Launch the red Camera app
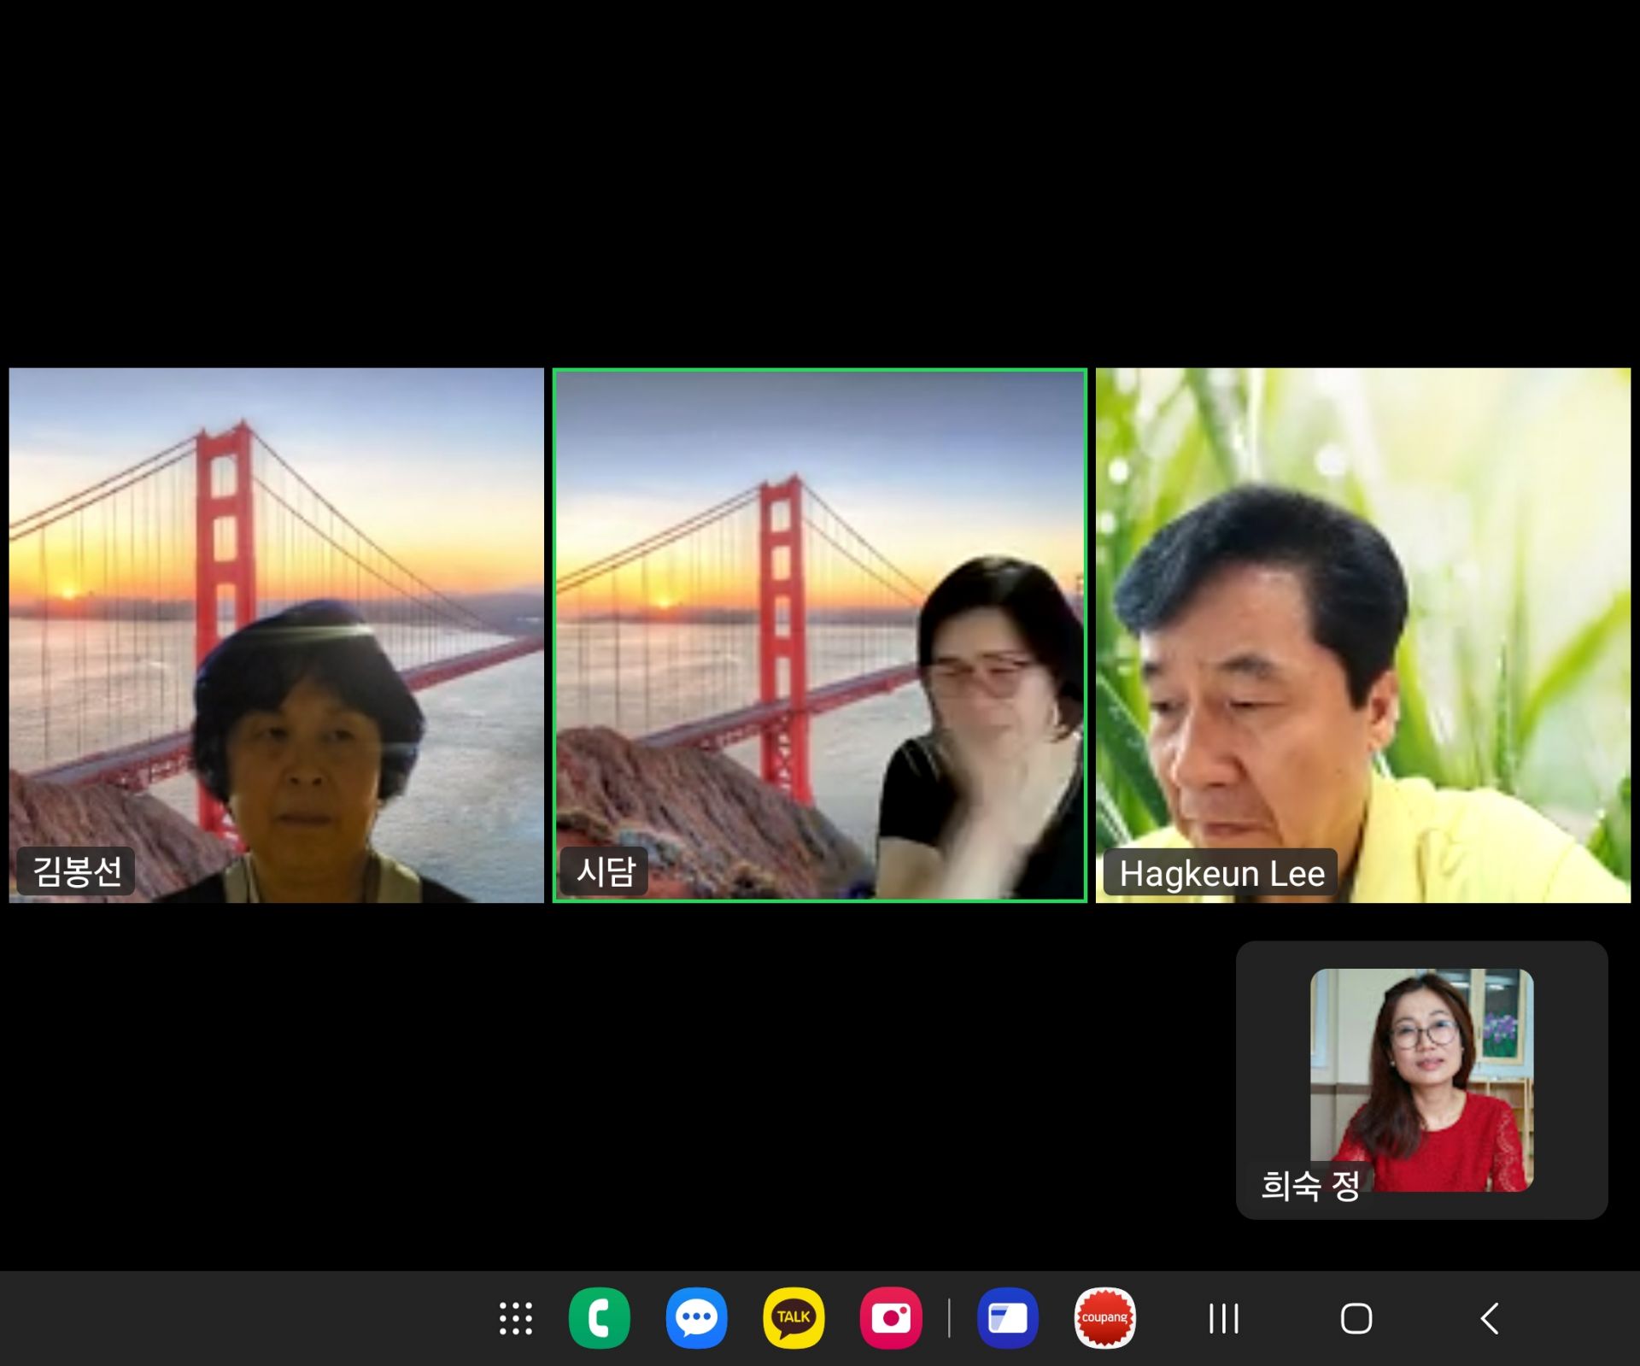The height and width of the screenshot is (1366, 1640). click(891, 1318)
